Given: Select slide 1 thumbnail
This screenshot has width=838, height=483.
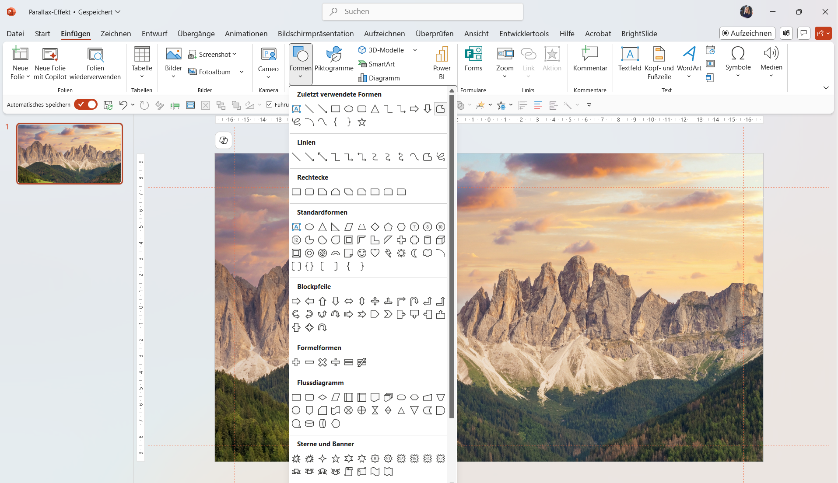Looking at the screenshot, I should click(x=70, y=153).
